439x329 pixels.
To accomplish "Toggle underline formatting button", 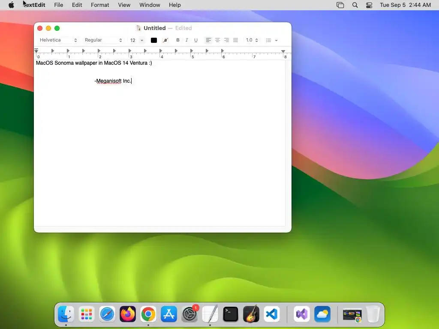I will click(x=195, y=40).
